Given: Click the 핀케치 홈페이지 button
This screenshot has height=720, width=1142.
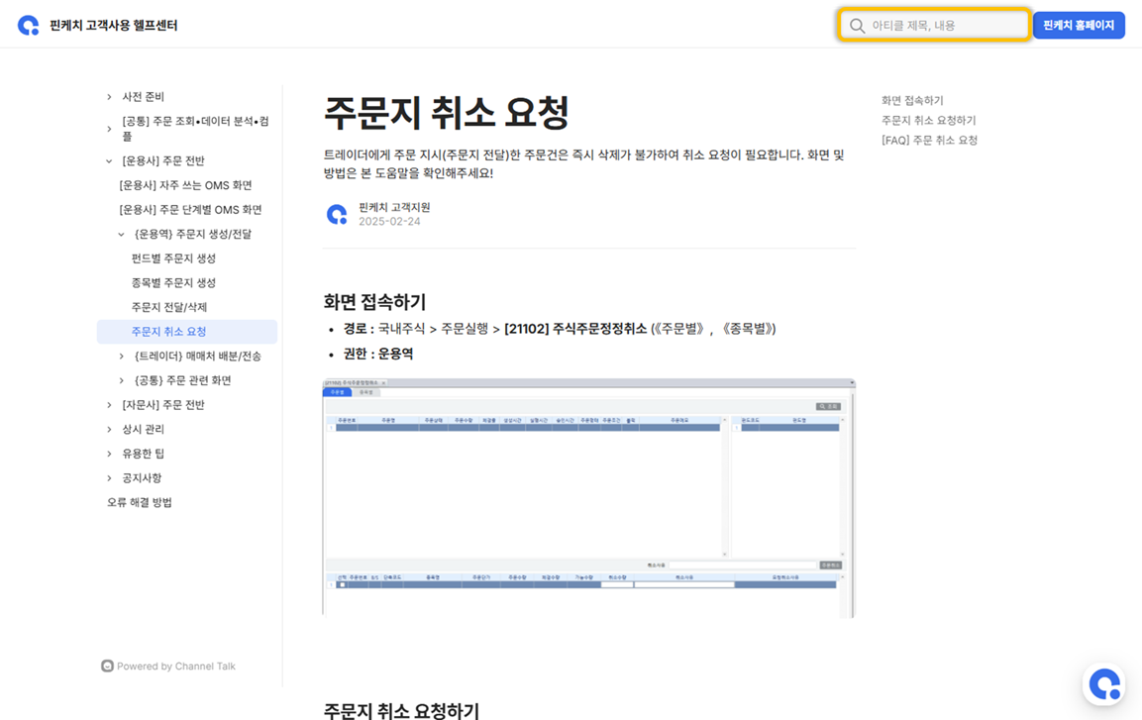Looking at the screenshot, I should click(x=1078, y=26).
